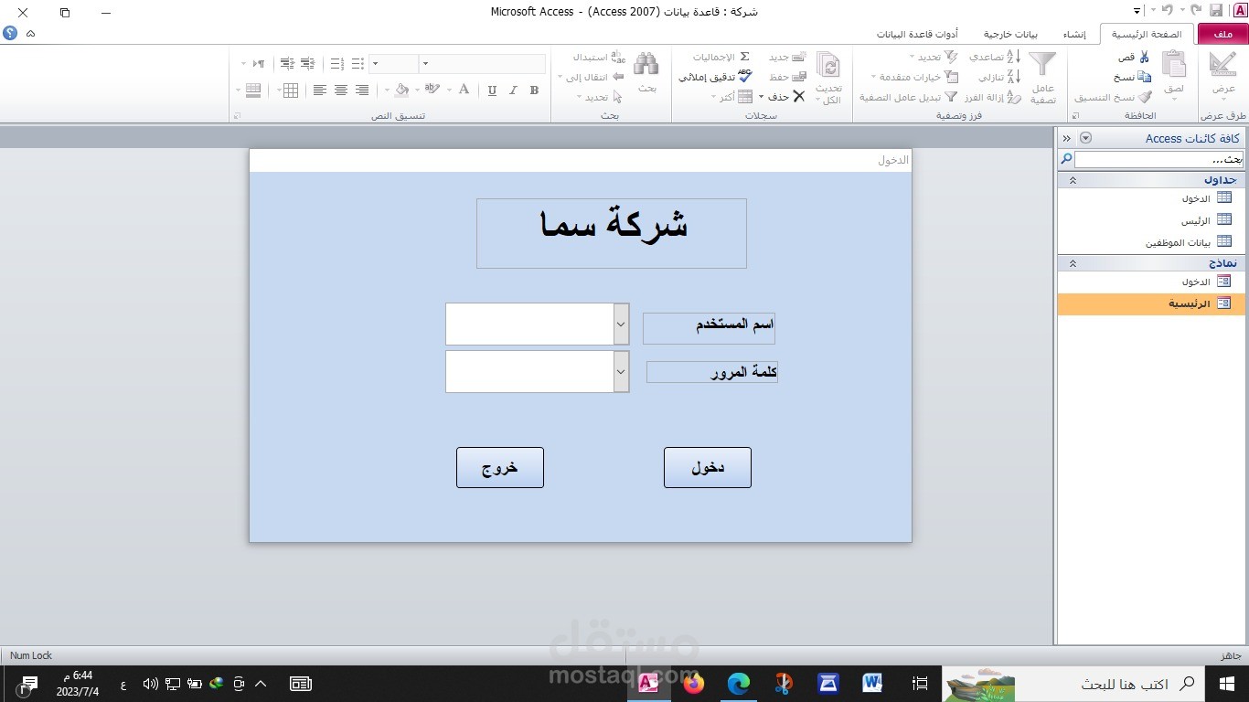Toggle bold text formatting
This screenshot has width=1249, height=702.
tap(535, 90)
